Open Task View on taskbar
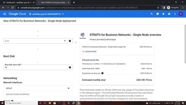Image resolution: width=186 pixels, height=105 pixels. 45,103
